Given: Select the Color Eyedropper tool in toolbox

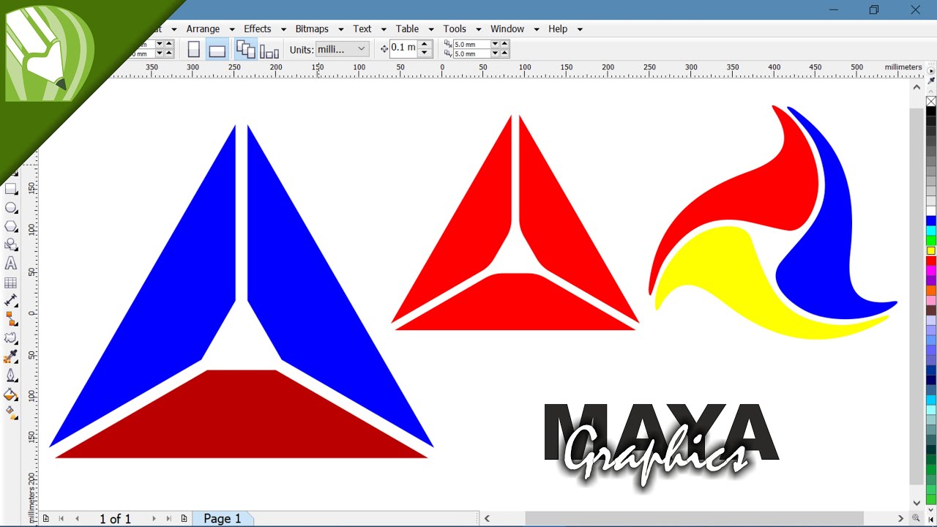Looking at the screenshot, I should click(11, 357).
